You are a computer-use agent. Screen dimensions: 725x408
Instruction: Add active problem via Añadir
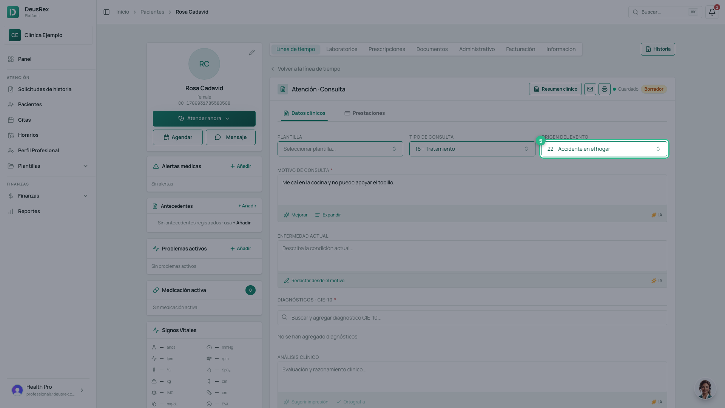pyautogui.click(x=241, y=249)
